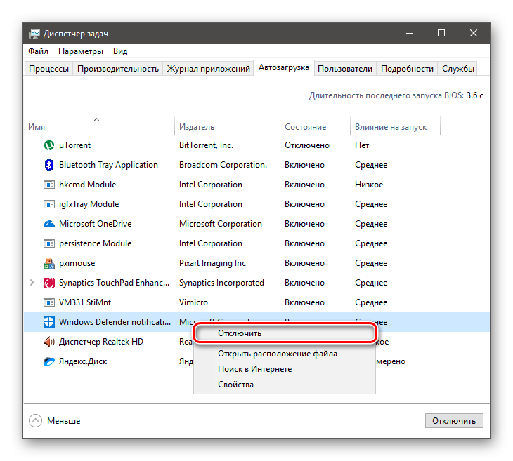Click the persistence Module icon
Image resolution: width=513 pixels, height=461 pixels.
coord(49,243)
